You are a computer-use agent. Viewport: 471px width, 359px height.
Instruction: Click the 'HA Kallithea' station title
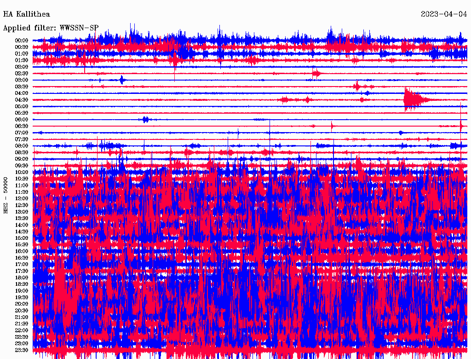(x=26, y=14)
